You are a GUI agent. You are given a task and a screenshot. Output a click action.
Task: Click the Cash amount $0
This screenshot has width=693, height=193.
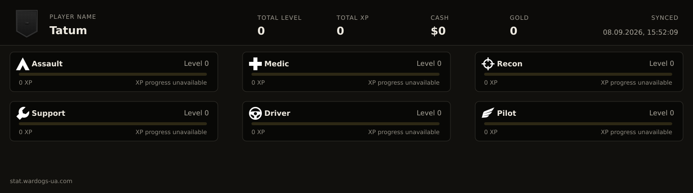point(438,31)
